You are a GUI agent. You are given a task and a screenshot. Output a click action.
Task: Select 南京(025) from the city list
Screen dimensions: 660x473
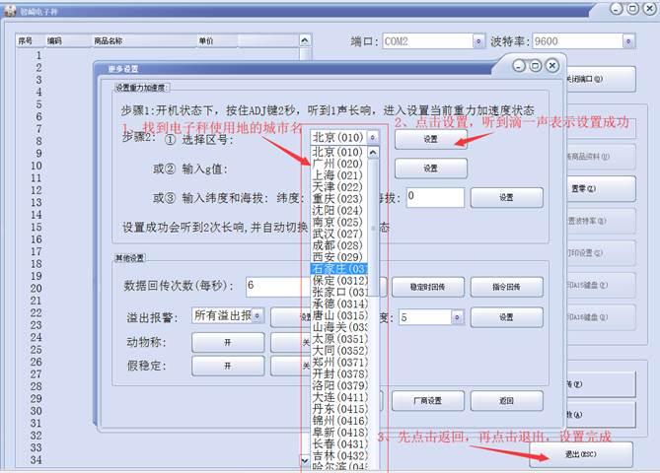click(x=338, y=222)
